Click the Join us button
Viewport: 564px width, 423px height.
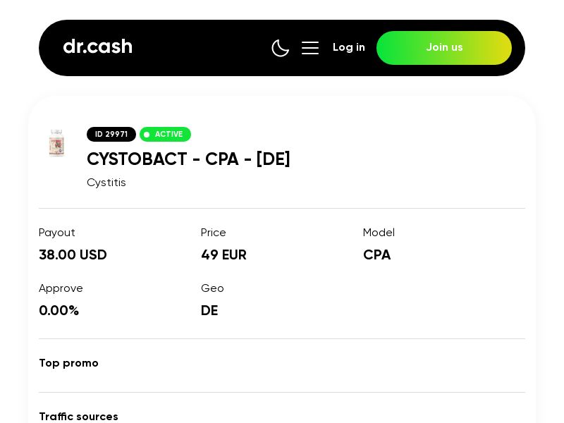click(x=444, y=48)
